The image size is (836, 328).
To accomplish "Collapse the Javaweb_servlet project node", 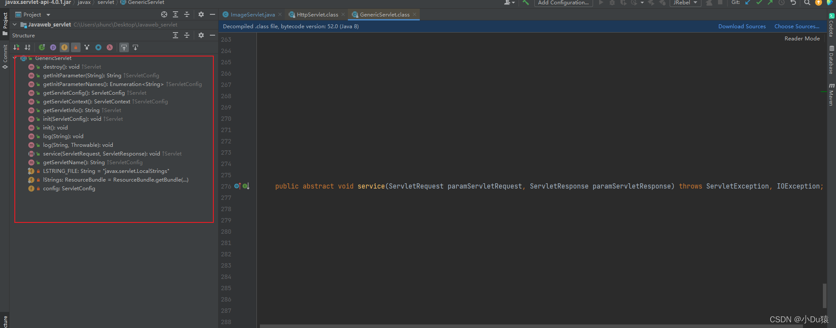I will (x=15, y=25).
